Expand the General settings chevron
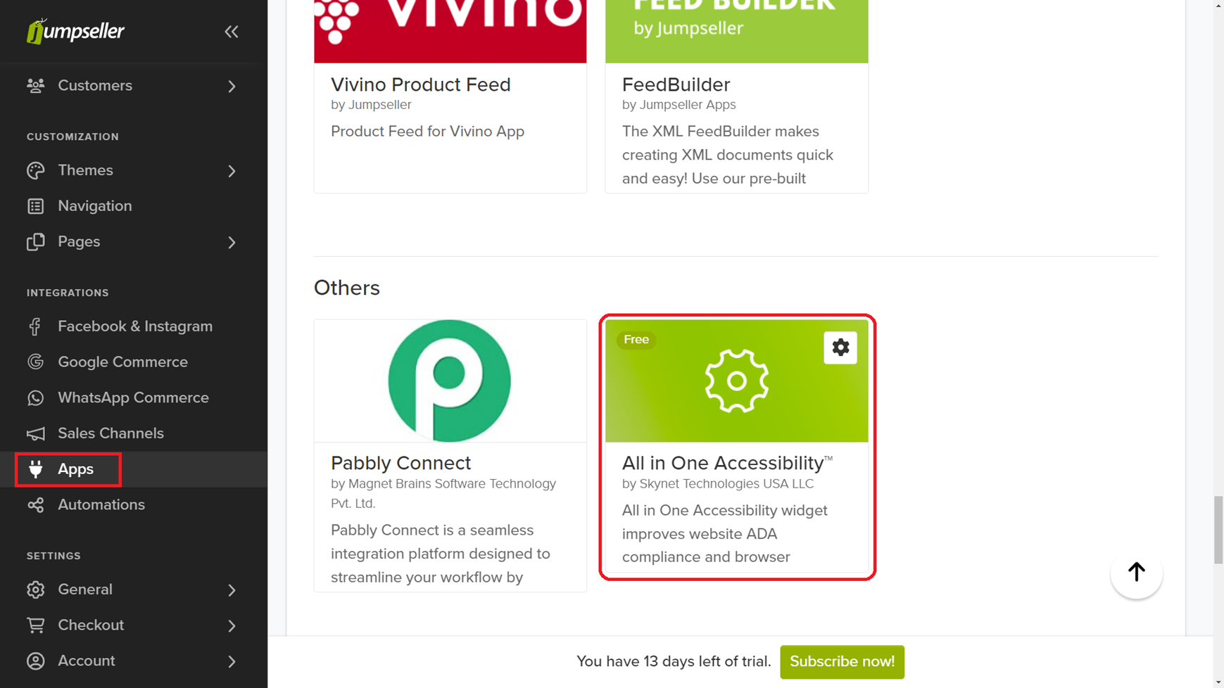 pyautogui.click(x=232, y=590)
